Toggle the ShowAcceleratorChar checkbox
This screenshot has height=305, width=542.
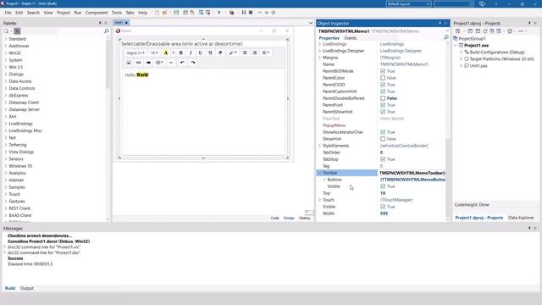pyautogui.click(x=383, y=132)
